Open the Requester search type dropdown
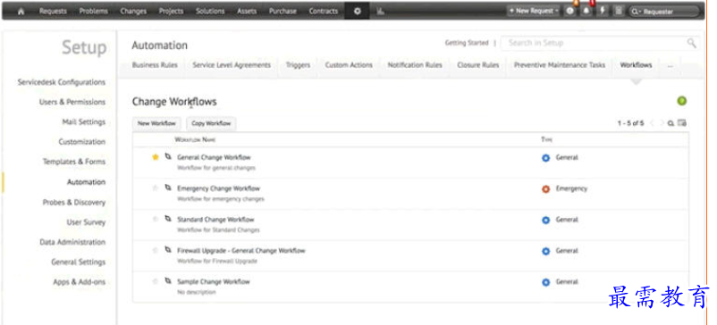Screen dimensions: 717x325 pyautogui.click(x=636, y=12)
